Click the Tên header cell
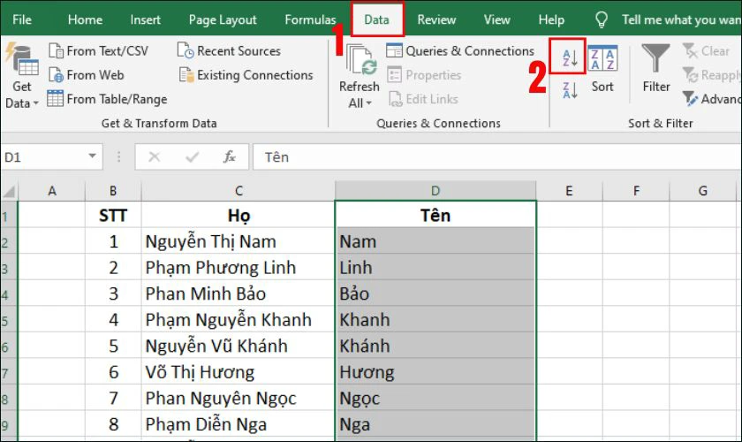Viewport: 742px width, 442px height. 435,215
